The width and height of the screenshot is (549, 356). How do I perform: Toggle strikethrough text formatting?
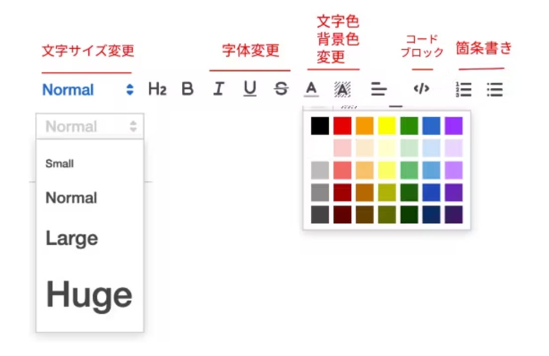click(281, 89)
